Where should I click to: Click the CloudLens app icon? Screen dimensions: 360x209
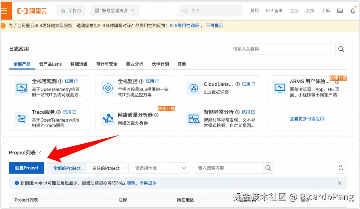click(x=194, y=88)
